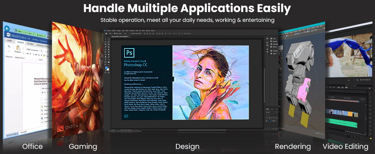
Task: Open the Color panel icon in Photoshop
Action: (x=271, y=38)
